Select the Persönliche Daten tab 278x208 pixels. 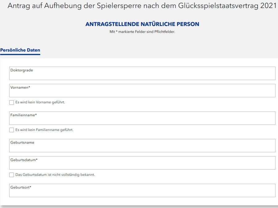click(20, 50)
